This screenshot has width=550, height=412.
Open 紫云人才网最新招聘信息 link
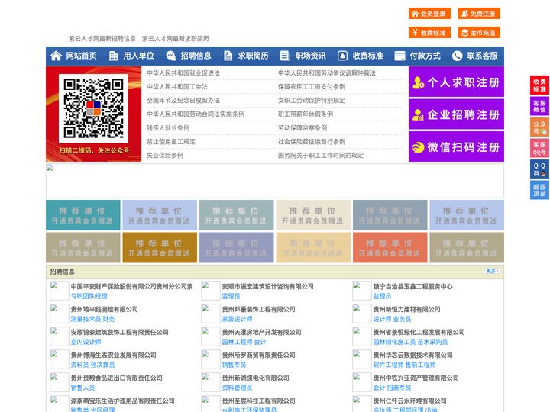[x=102, y=39]
